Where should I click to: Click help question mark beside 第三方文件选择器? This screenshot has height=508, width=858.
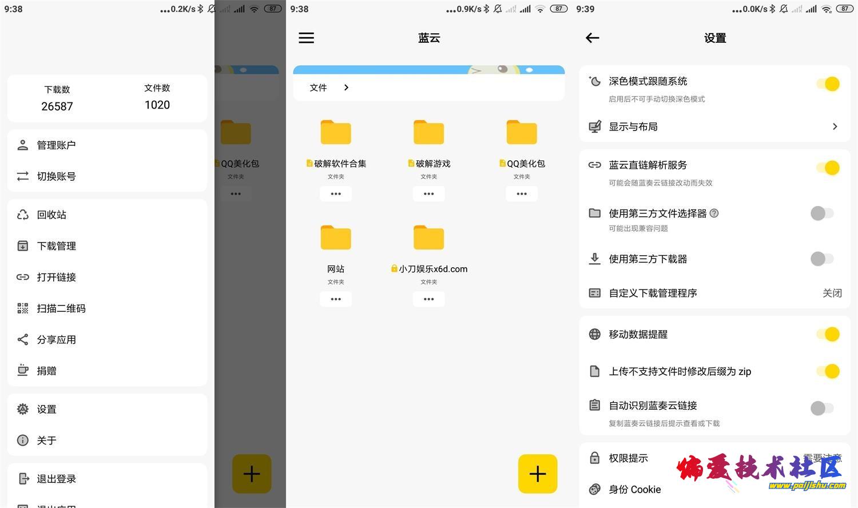(714, 213)
